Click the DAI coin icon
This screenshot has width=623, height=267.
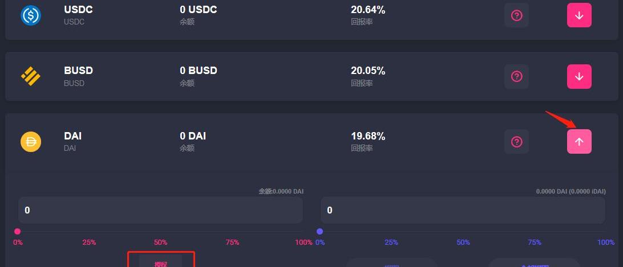click(x=31, y=142)
